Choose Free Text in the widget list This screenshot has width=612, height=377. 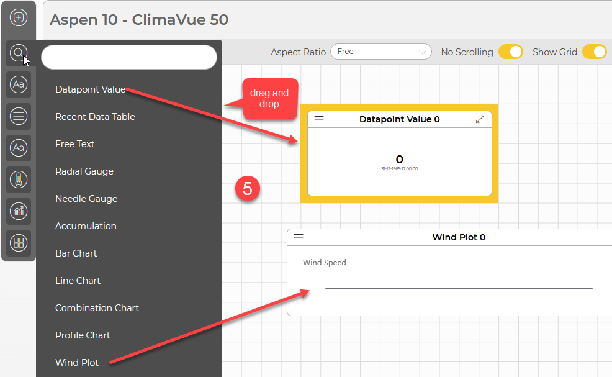tap(75, 144)
